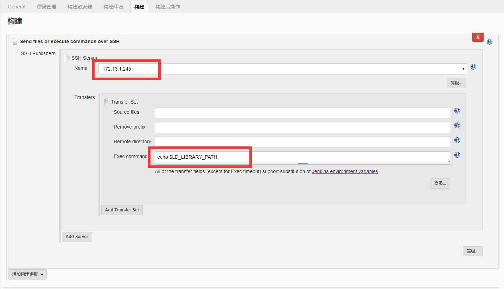Image resolution: width=504 pixels, height=289 pixels.
Task: Open help for the SSH build step
Action: pos(489,42)
